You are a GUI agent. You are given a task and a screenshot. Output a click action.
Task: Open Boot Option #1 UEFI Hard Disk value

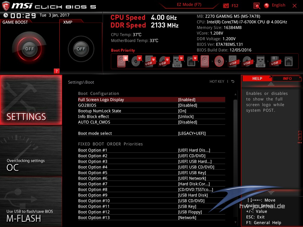point(194,150)
